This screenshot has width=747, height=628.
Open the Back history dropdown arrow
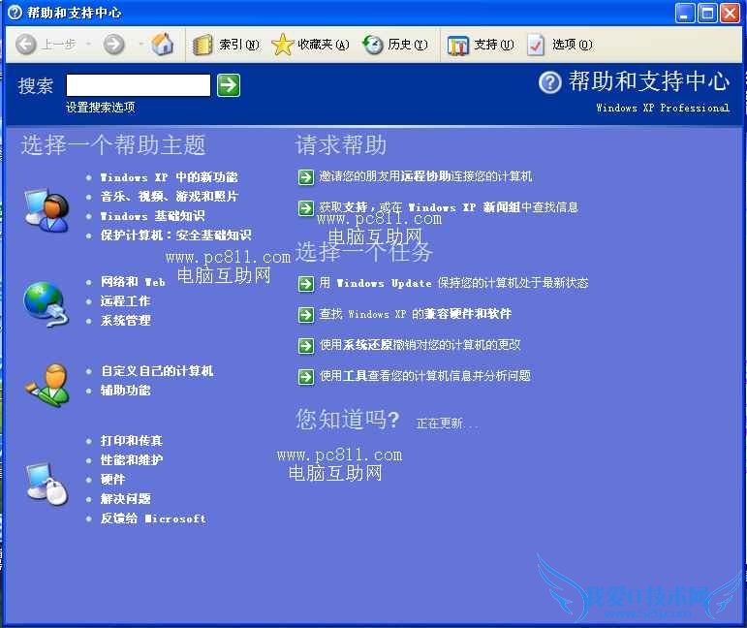(88, 44)
